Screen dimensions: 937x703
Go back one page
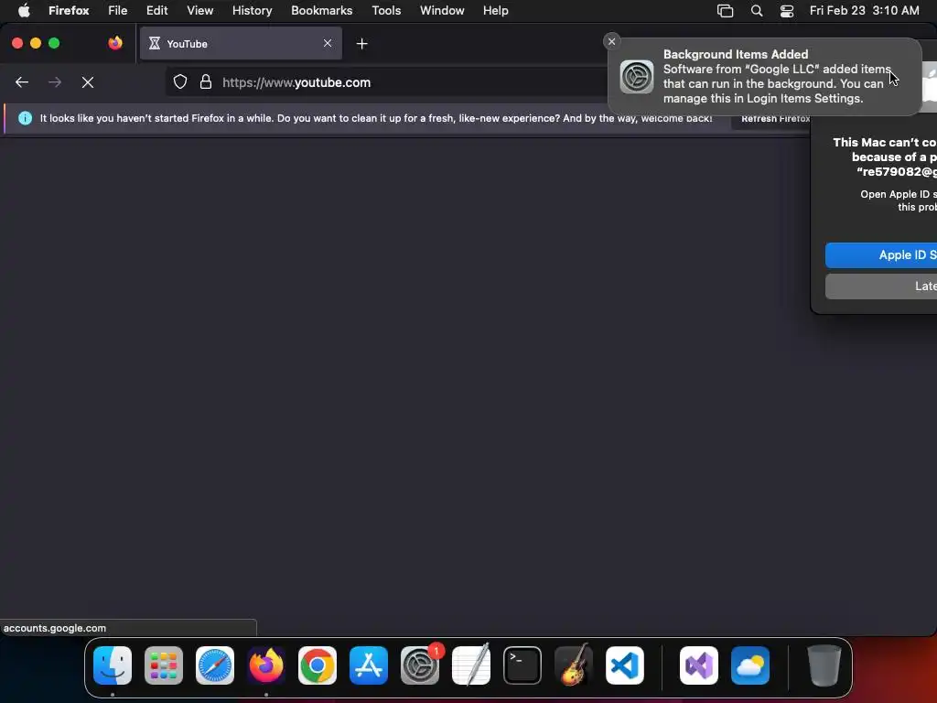tap(22, 82)
